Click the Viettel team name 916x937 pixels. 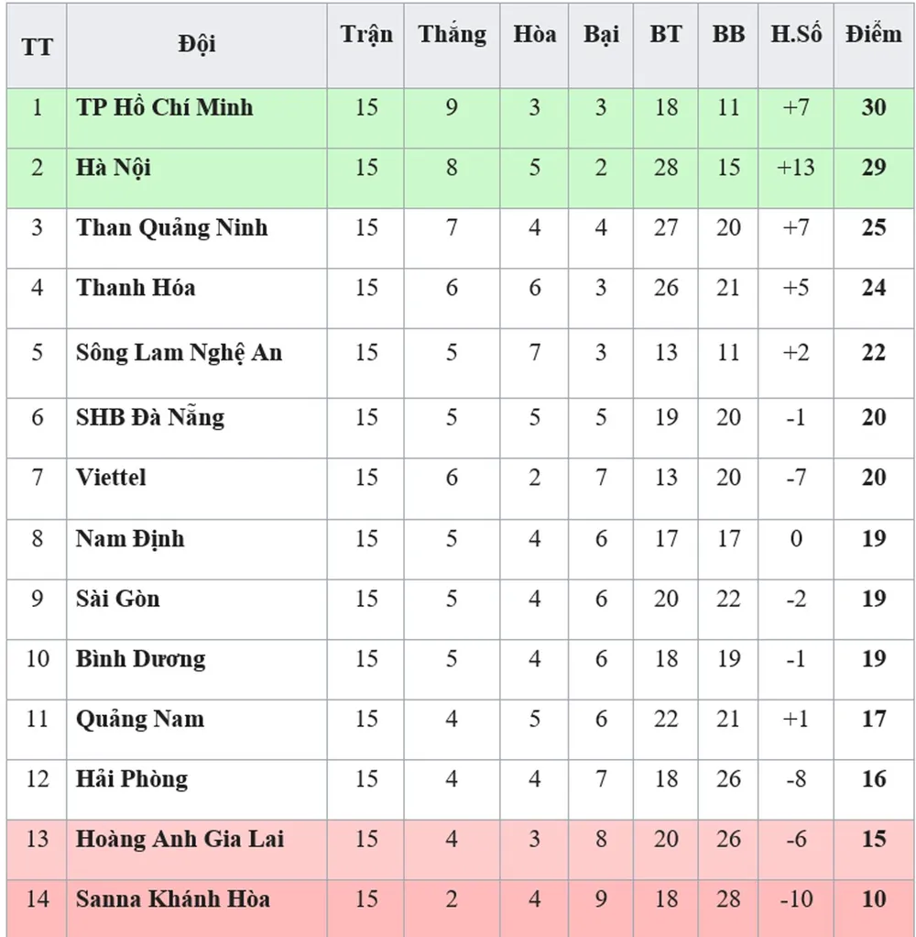(x=111, y=478)
